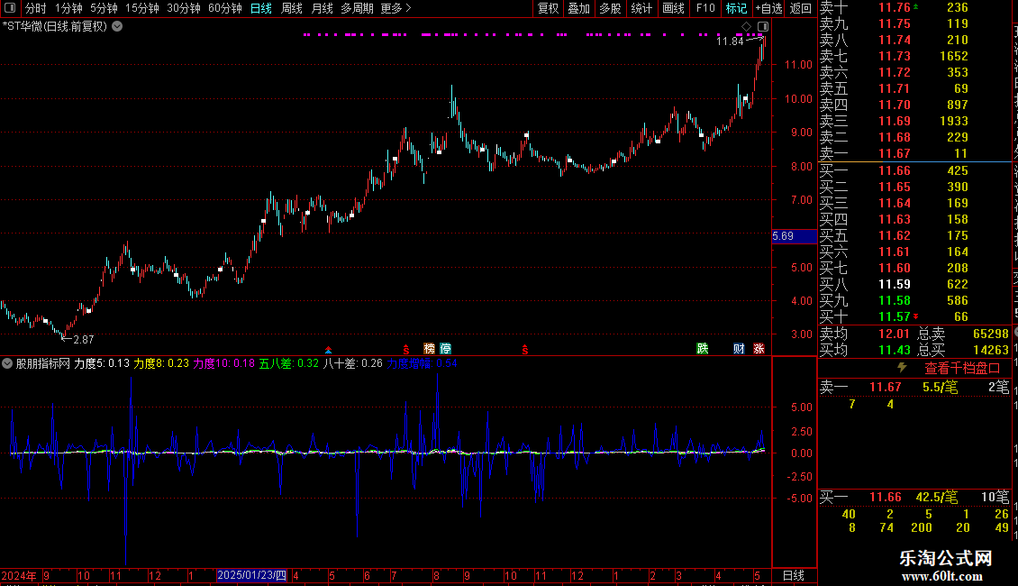Click the 买一 11.66 order book row
The image size is (1018, 586).
(914, 171)
